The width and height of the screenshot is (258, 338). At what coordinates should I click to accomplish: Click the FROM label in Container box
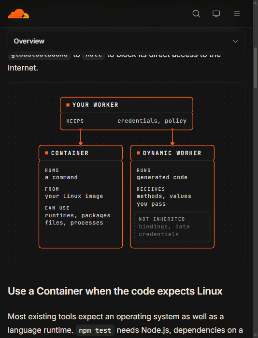click(x=52, y=189)
